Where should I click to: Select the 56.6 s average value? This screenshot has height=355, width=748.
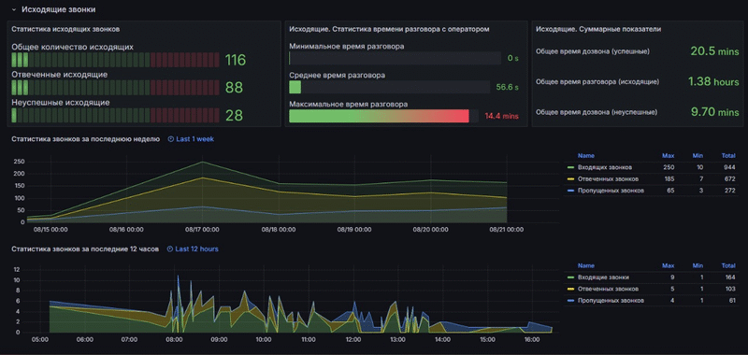[507, 87]
